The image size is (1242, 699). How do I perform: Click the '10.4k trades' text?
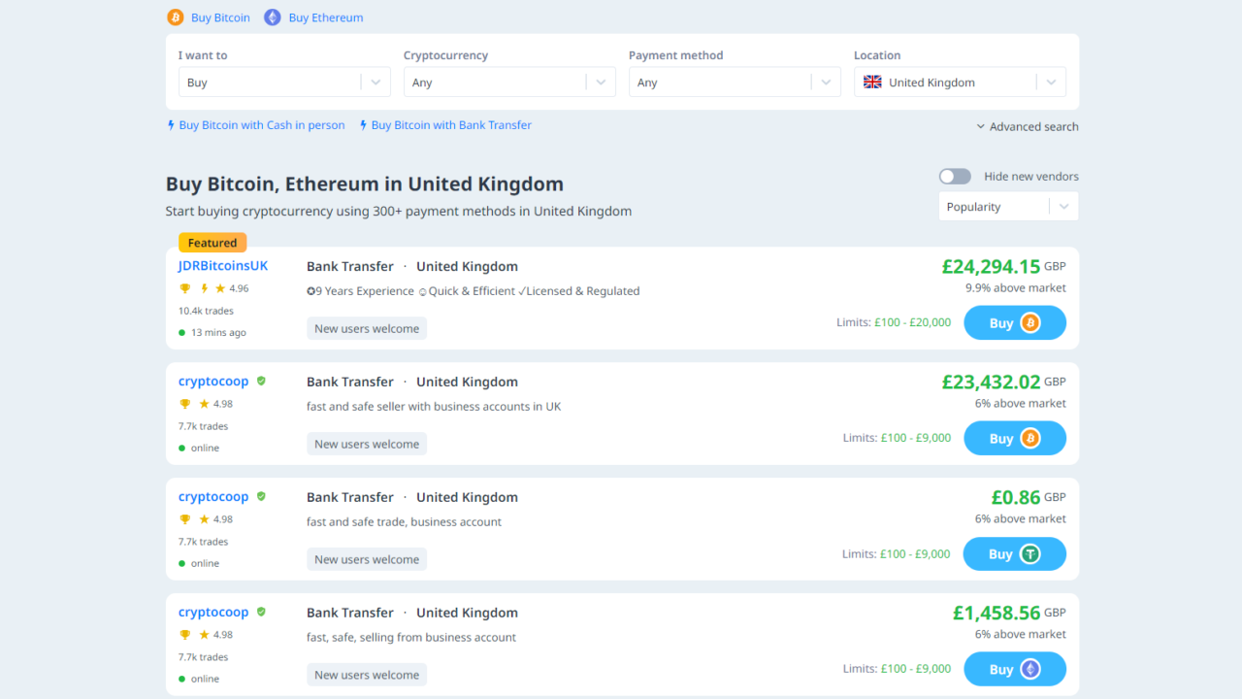[206, 312]
